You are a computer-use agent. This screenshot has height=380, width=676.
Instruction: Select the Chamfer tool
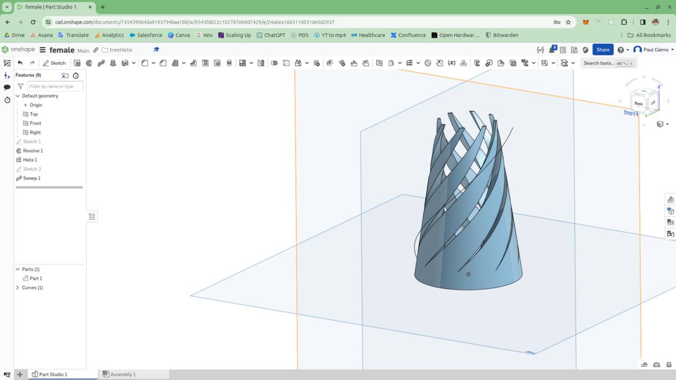click(163, 63)
